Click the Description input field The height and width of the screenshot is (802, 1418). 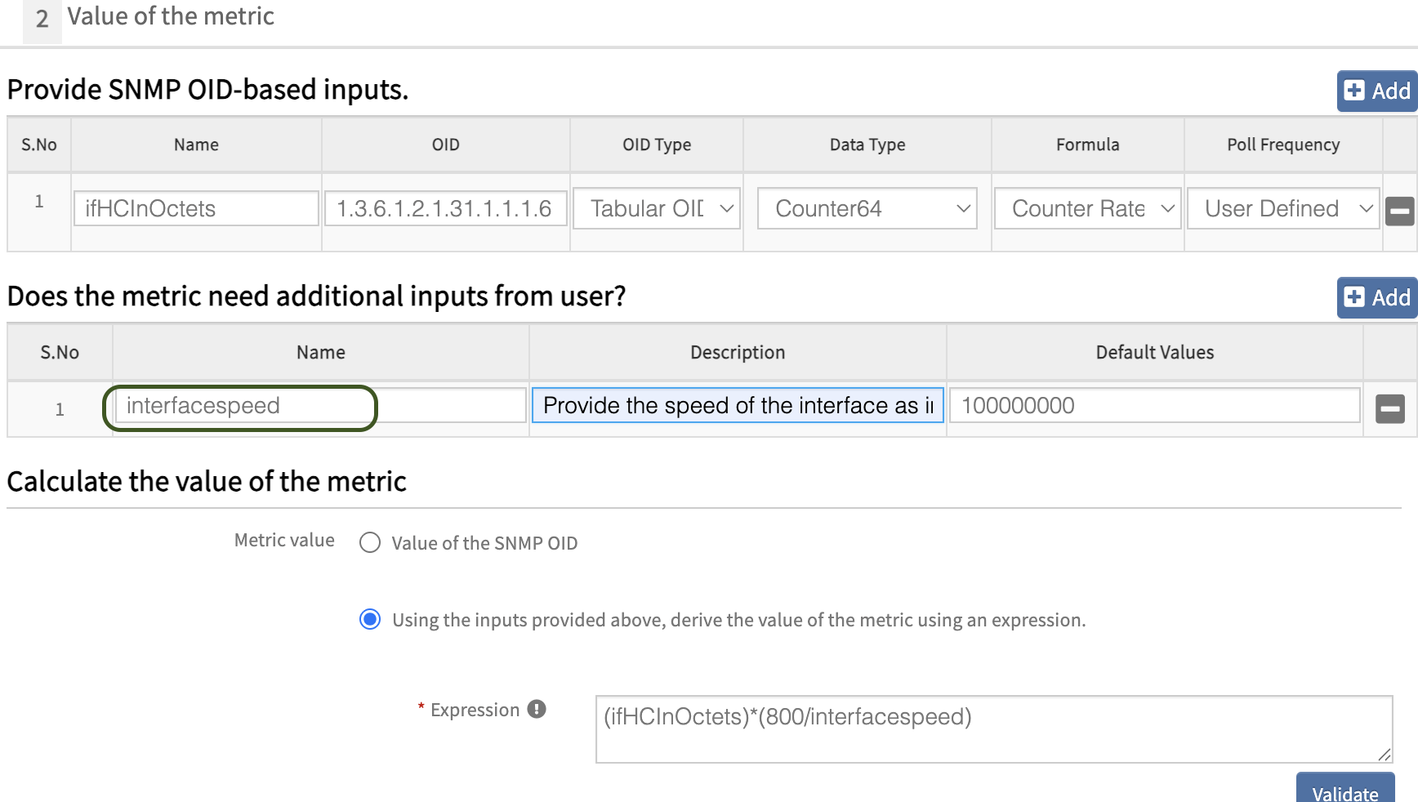click(x=737, y=406)
